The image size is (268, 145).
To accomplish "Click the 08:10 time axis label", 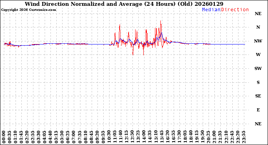I will click(85, 137).
